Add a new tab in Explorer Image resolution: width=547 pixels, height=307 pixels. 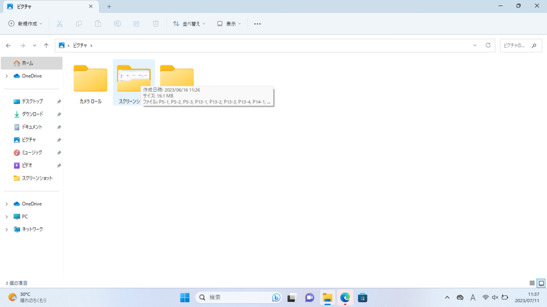click(x=109, y=6)
